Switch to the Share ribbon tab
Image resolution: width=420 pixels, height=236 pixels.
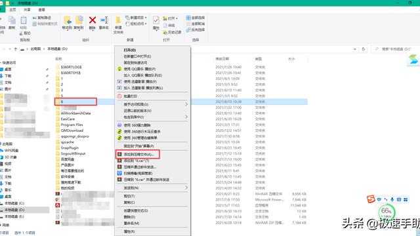point(27,10)
